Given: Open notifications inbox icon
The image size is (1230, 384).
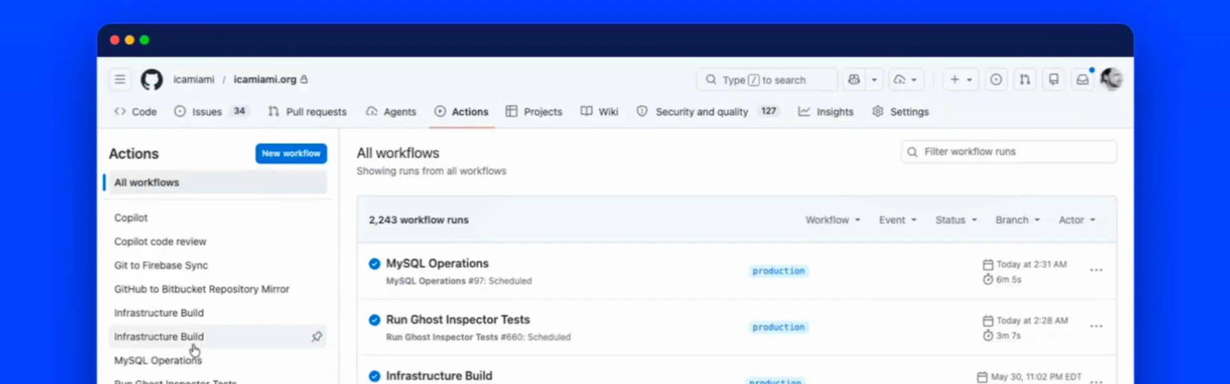Looking at the screenshot, I should (x=1083, y=79).
